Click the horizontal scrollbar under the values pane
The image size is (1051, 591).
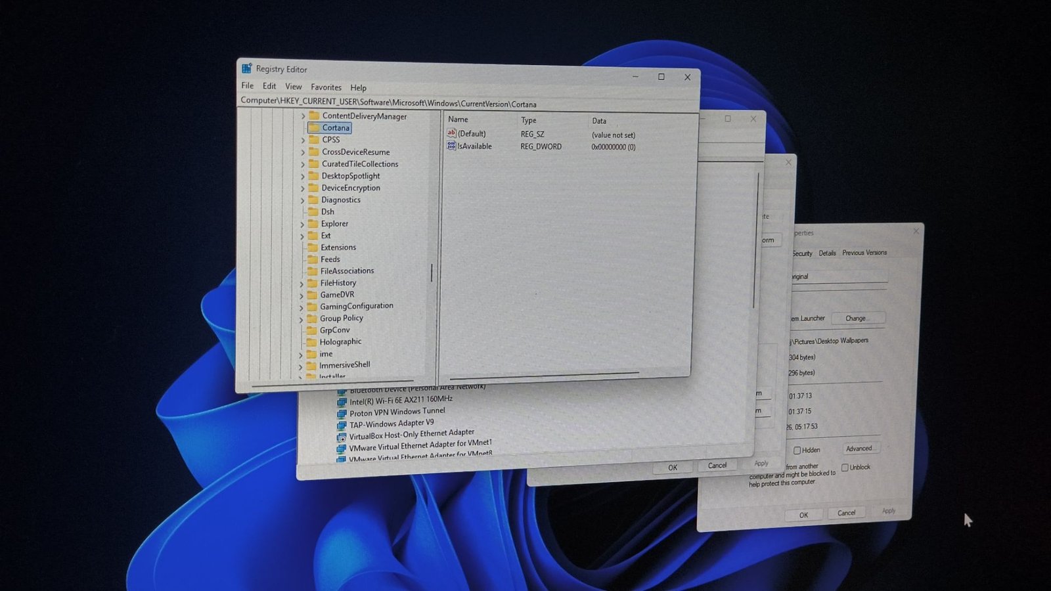pos(544,376)
